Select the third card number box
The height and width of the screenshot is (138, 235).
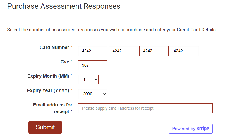pos(154,51)
